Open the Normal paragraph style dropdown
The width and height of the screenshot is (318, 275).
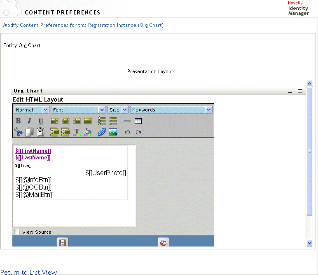pos(31,110)
